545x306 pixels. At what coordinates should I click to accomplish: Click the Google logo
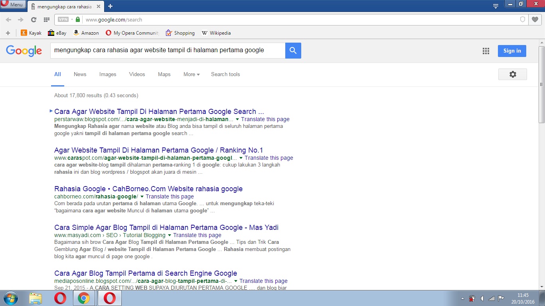pyautogui.click(x=24, y=51)
